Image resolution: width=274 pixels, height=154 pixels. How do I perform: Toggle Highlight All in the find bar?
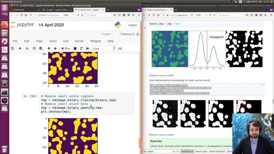click(187, 151)
